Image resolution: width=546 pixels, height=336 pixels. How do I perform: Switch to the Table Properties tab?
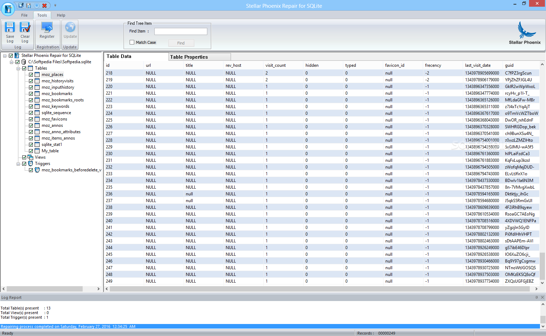(200, 57)
